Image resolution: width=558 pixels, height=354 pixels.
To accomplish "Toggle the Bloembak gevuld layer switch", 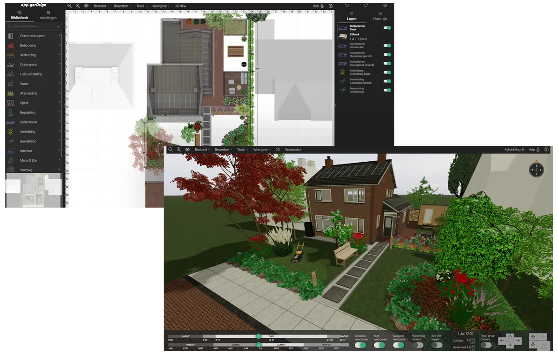I will point(387,54).
